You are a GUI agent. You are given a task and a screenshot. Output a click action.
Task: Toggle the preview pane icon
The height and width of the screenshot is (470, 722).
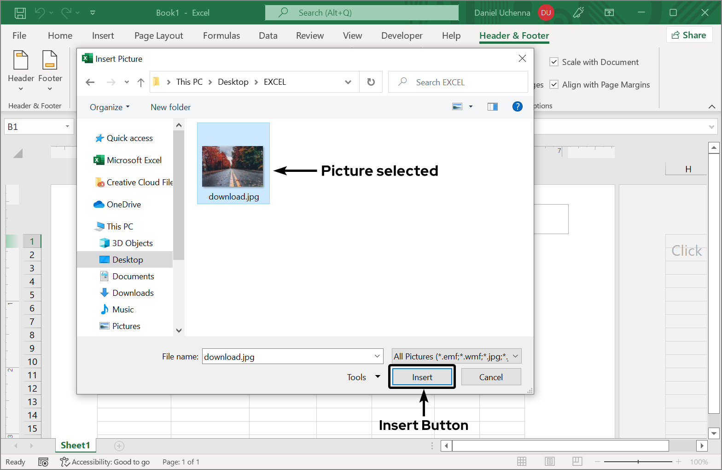point(492,107)
